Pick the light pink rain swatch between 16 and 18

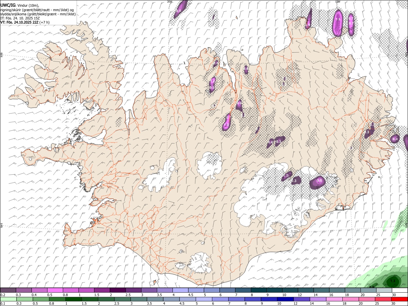point(334,299)
